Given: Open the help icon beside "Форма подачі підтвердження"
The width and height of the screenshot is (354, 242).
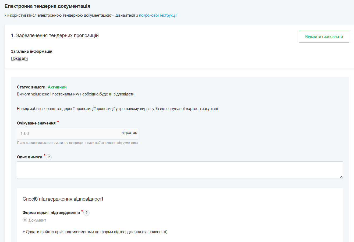Looking at the screenshot, I should (x=86, y=213).
